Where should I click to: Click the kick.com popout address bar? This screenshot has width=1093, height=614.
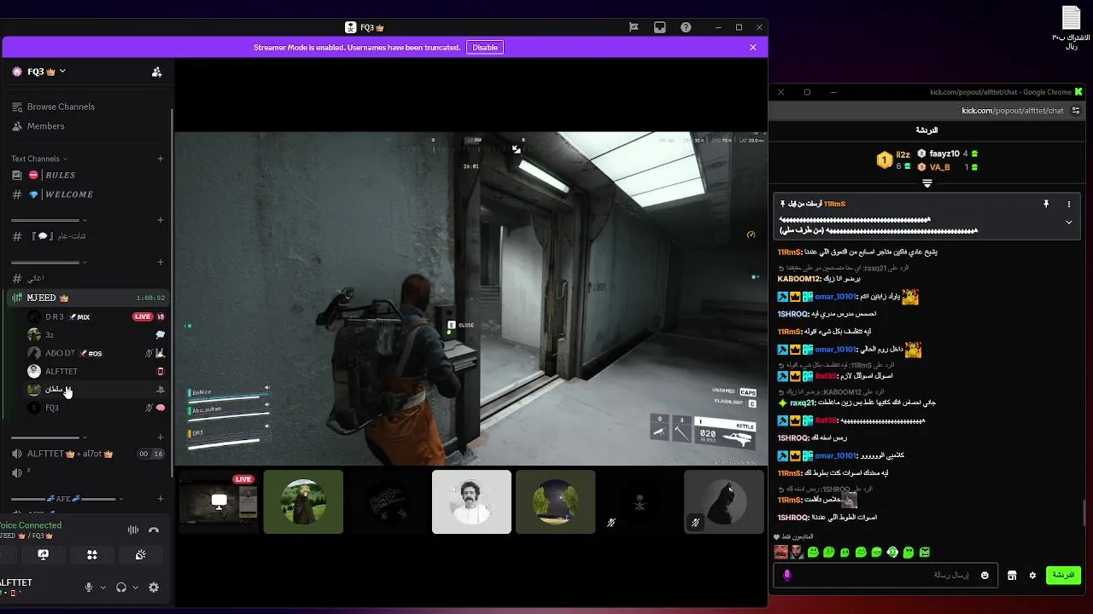click(1012, 110)
